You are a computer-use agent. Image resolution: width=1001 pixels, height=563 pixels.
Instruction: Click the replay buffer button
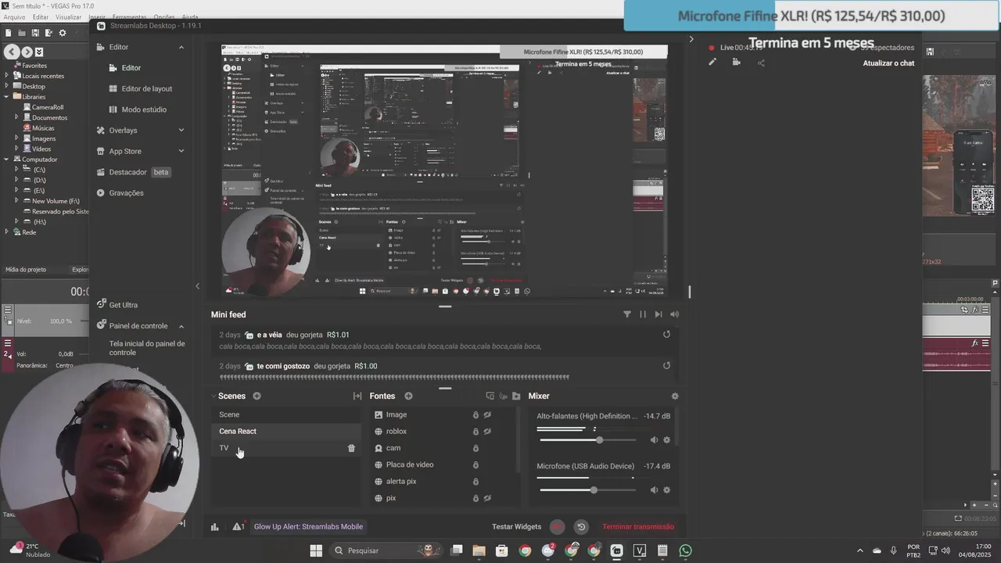581,527
